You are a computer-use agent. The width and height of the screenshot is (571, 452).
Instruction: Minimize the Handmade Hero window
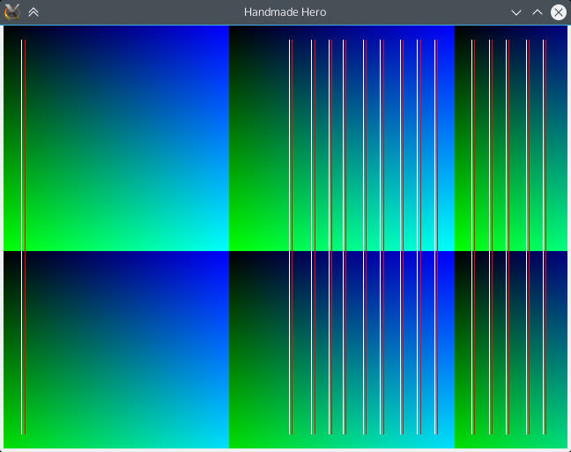(516, 12)
